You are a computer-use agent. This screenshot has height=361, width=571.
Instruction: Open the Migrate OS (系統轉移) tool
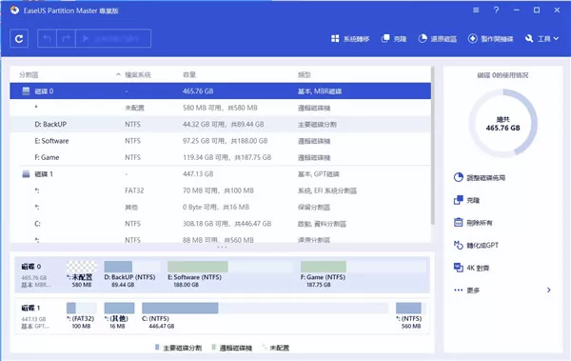[x=350, y=39]
